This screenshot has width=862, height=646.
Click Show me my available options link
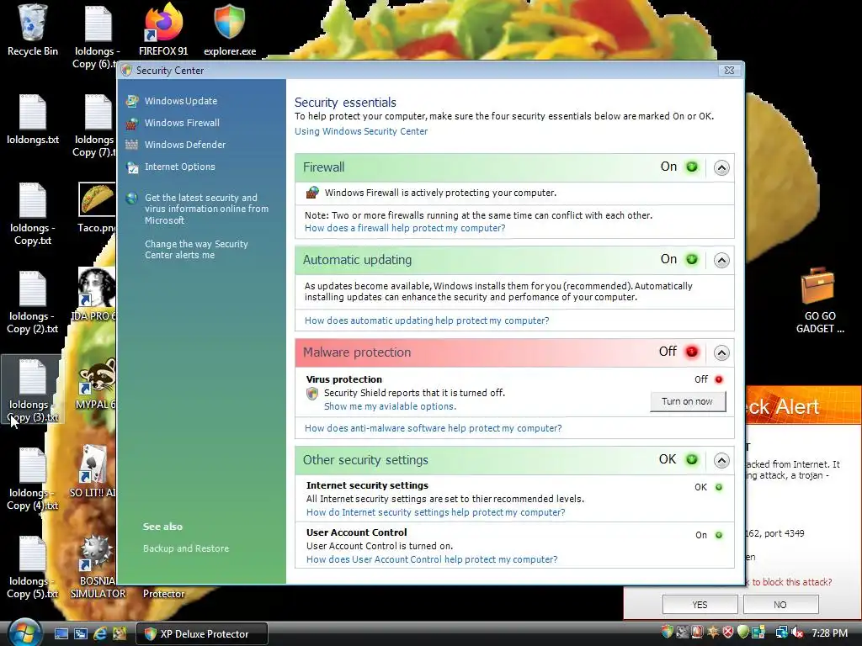coord(391,406)
